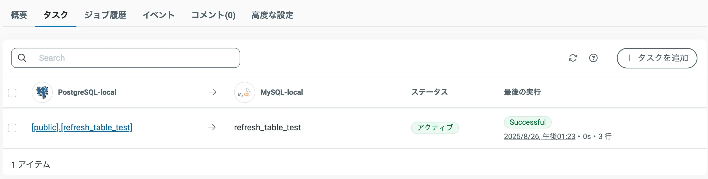Click the 2025/8/26 last run timestamp link
Viewport: 708px width, 179px height.
pos(539,136)
